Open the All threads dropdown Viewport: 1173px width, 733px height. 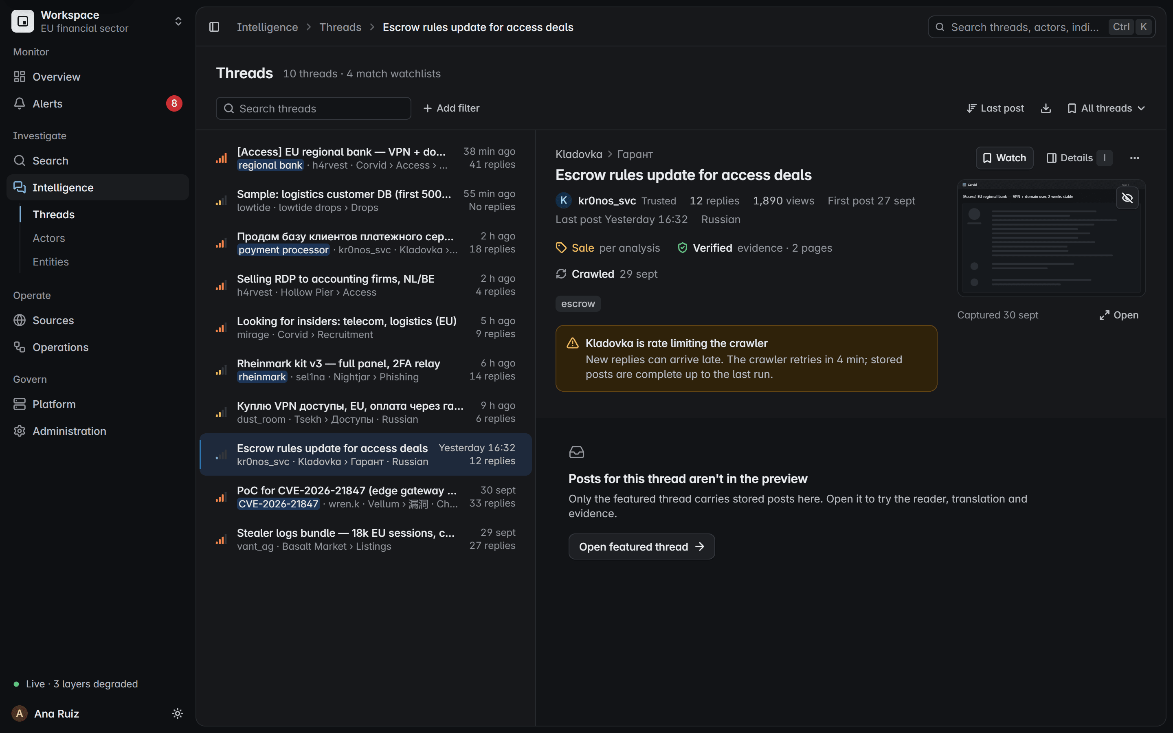pos(1106,108)
